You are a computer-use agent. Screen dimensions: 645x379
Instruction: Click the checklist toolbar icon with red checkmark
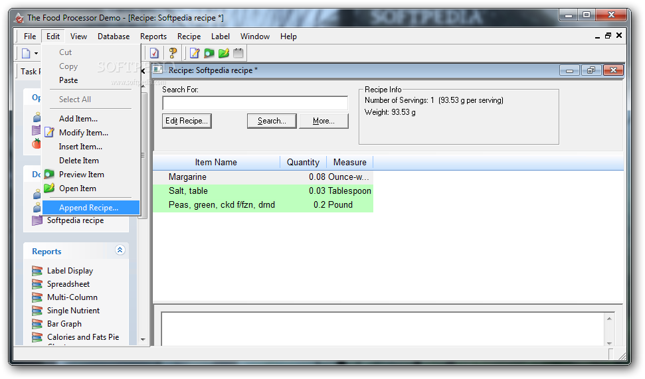click(154, 53)
